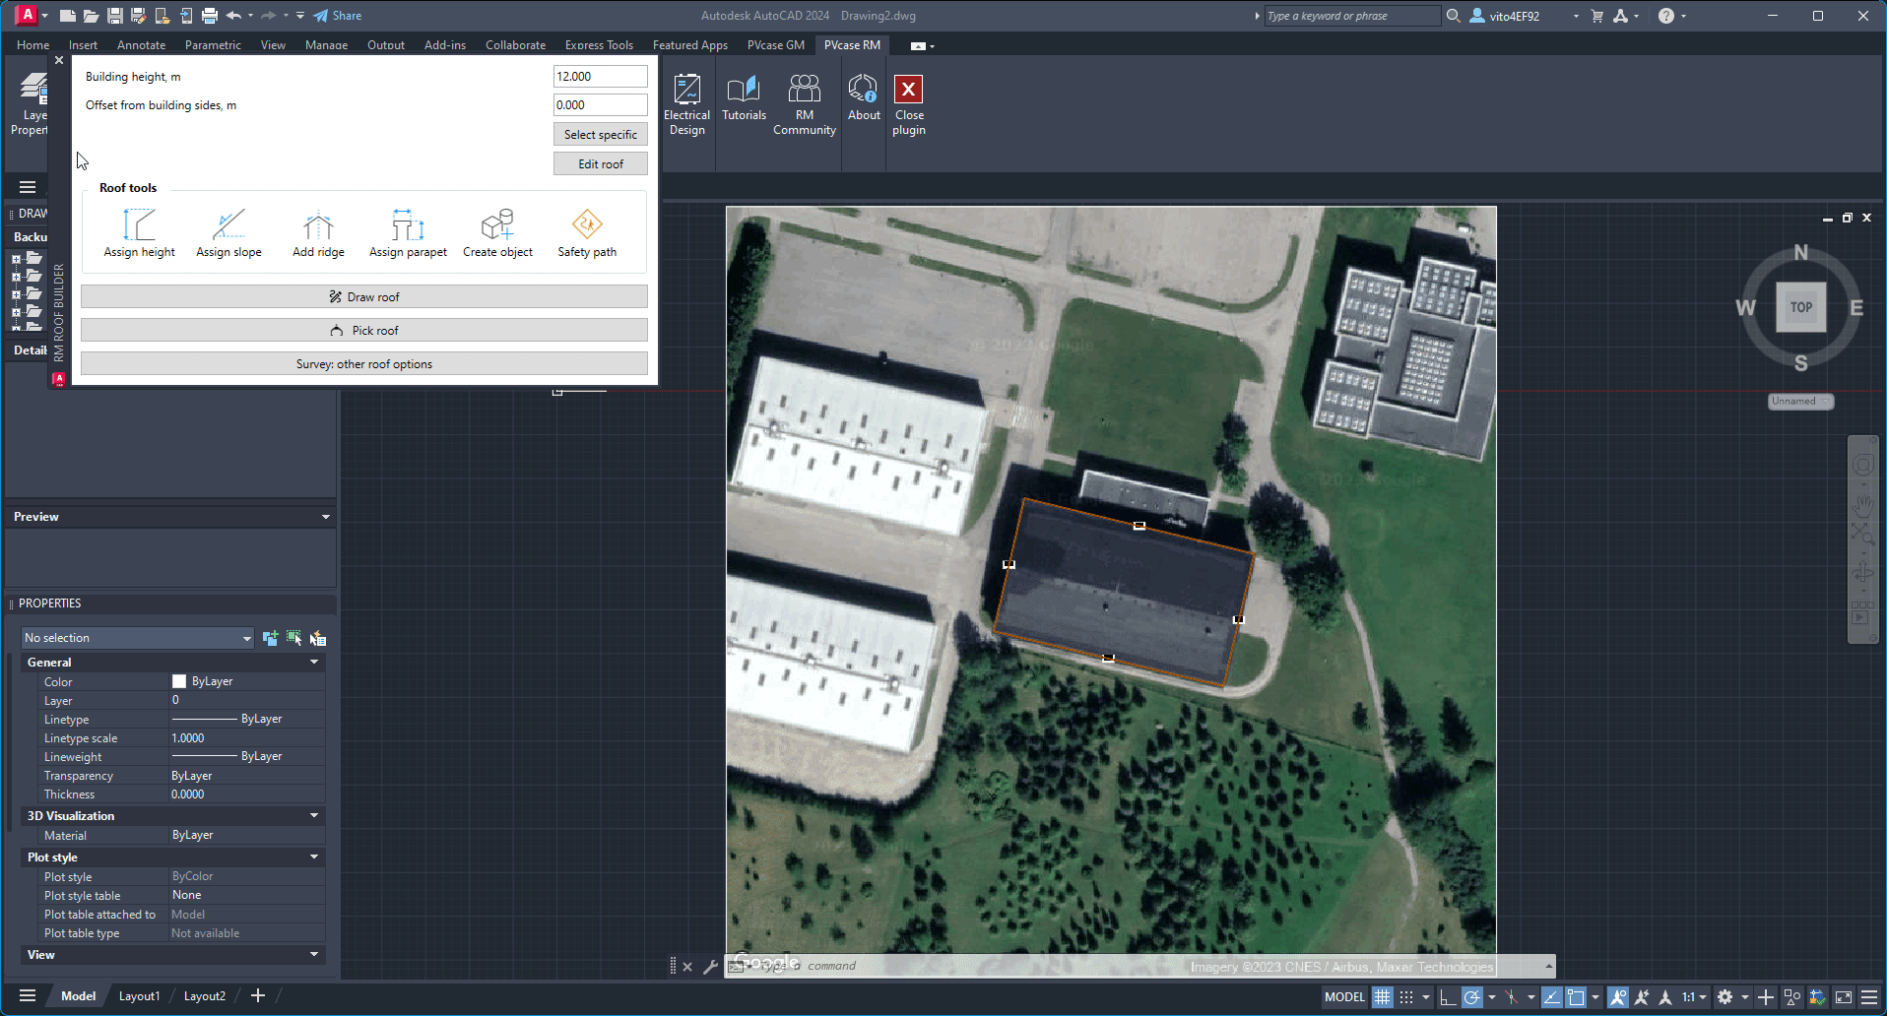Screen dimensions: 1887x1016
Task: Create a new drawing via toolbar
Action: [x=68, y=16]
